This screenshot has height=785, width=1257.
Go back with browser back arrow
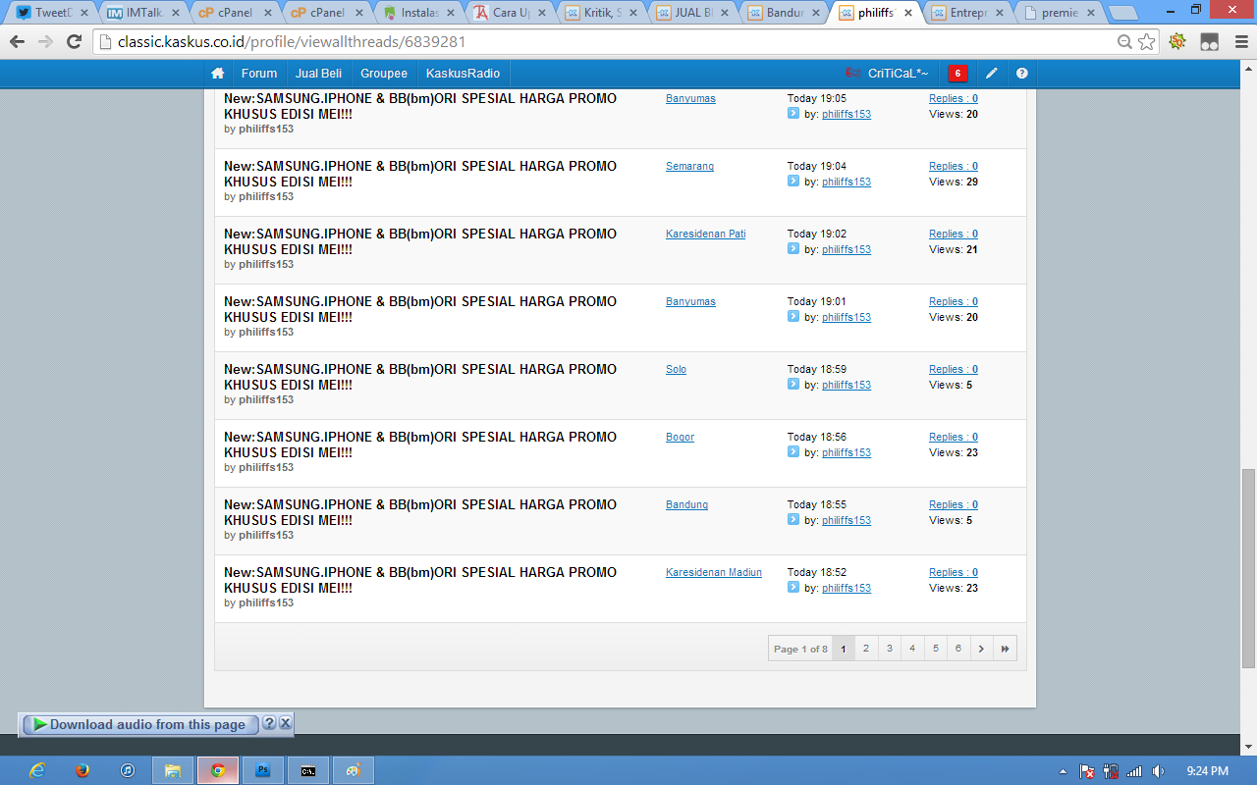point(18,42)
